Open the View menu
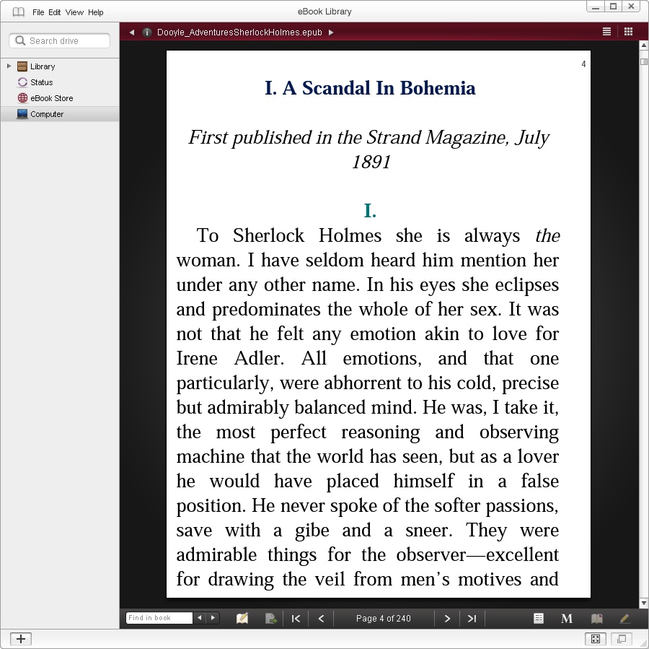Image resolution: width=649 pixels, height=649 pixels. (74, 12)
